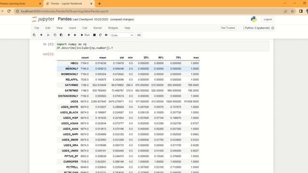Select the HBCU row label
Screen dimensions: 308x173
74,63
